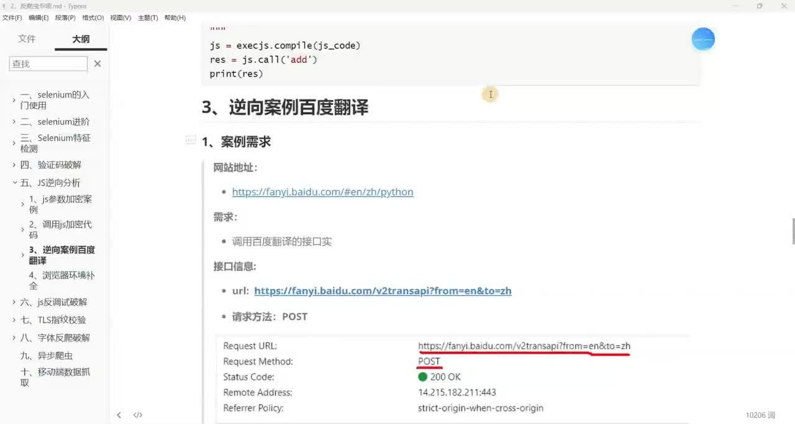Screen dimensions: 795x424
Task: Click the code line js = execjs.compile(js_code)
Action: click(285, 46)
